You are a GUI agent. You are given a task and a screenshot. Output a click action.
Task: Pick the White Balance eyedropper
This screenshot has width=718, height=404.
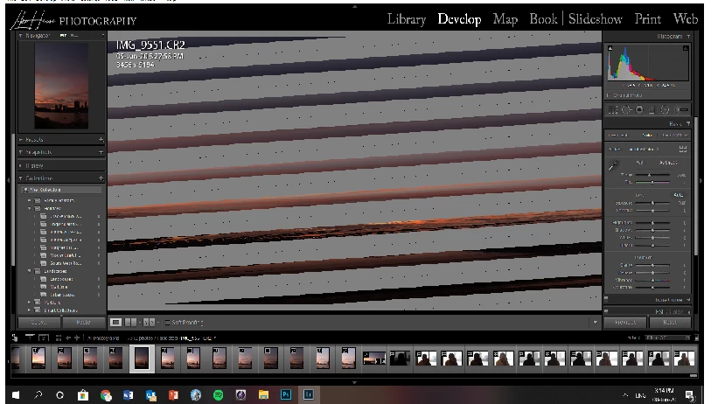[614, 164]
